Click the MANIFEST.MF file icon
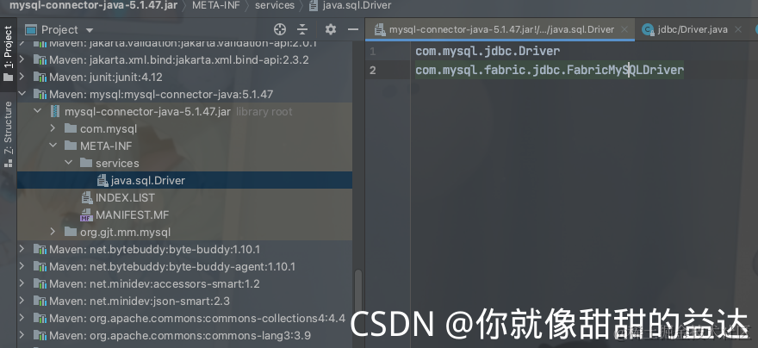Image resolution: width=758 pixels, height=348 pixels. (x=86, y=215)
